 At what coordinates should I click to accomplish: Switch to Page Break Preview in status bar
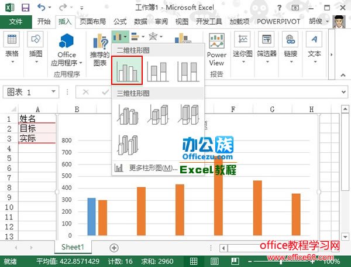point(235,261)
